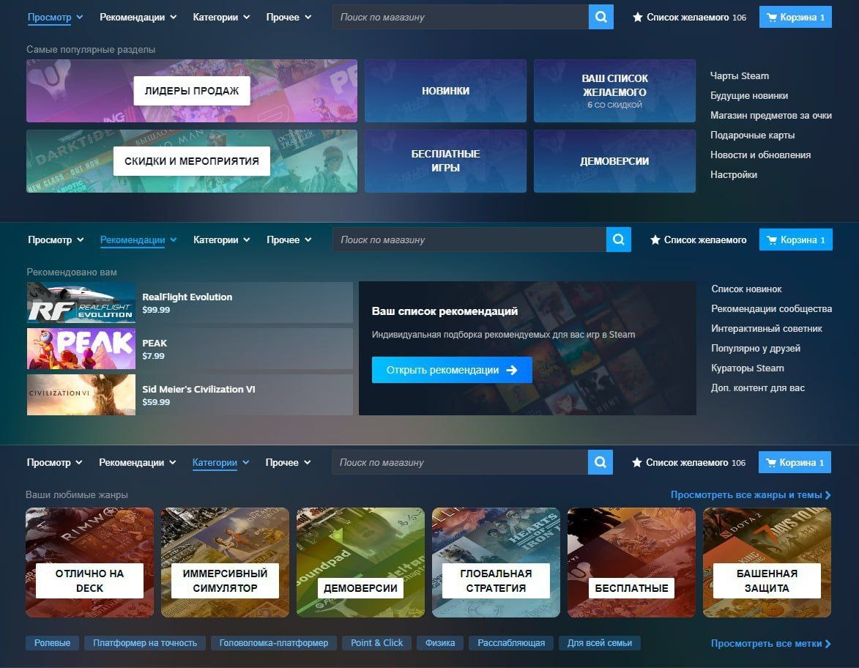Click the arrow icon on 'Открыть рекомендации'
The image size is (859, 668).
coord(512,371)
